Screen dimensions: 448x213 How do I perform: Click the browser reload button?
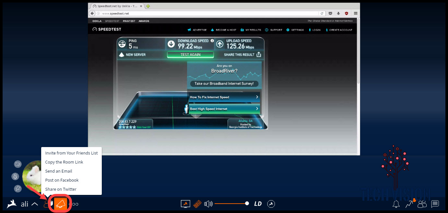click(322, 14)
